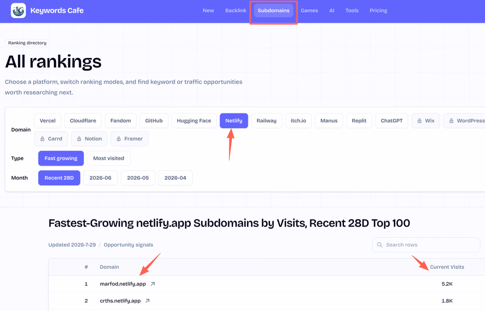The width and height of the screenshot is (485, 311).
Task: Select the Recent 28D month option
Action: [59, 178]
